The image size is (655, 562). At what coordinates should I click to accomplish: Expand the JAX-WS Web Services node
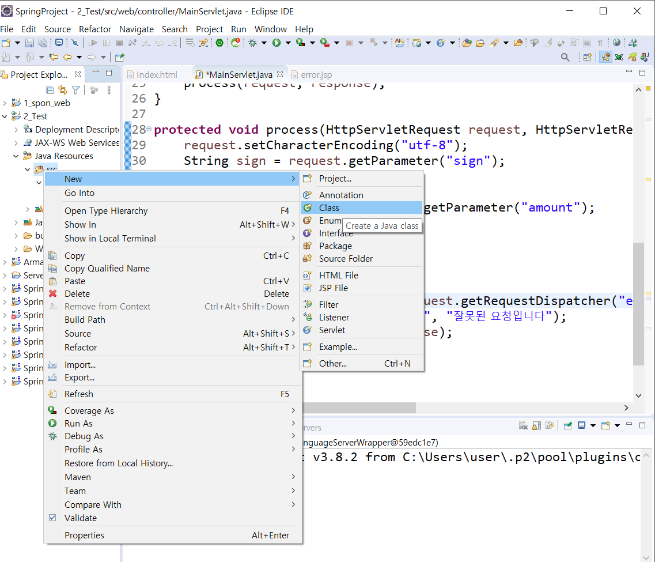coord(16,143)
